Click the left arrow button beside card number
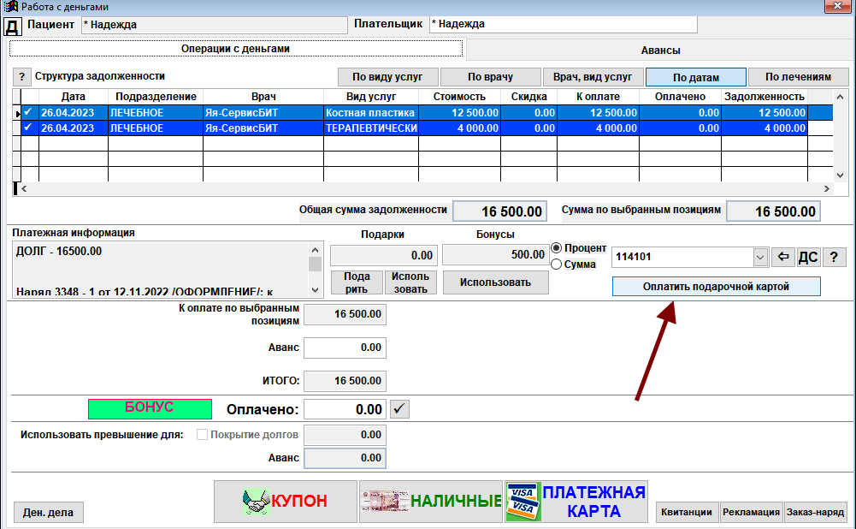 (782, 257)
